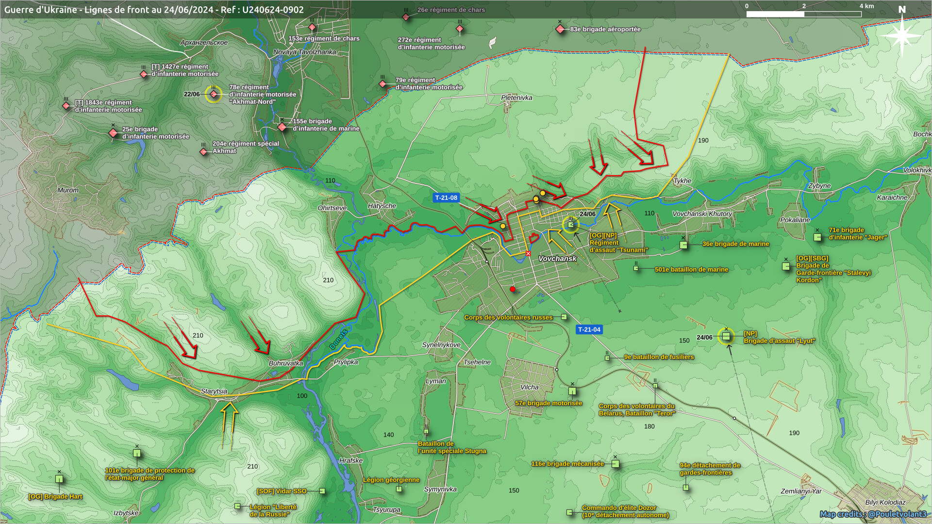The image size is (932, 524).
Task: Select the 155e brigade d'infanterie de marine marker
Action: coord(282,127)
